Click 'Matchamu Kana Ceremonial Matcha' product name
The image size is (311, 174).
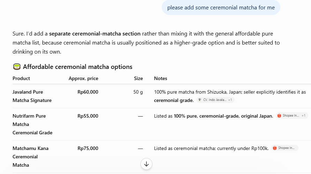coord(30,157)
